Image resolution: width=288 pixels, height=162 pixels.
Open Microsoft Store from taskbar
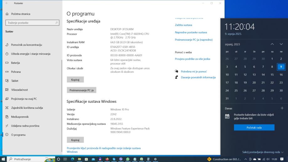coord(86,159)
